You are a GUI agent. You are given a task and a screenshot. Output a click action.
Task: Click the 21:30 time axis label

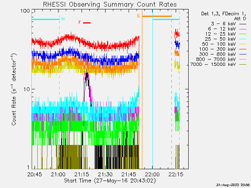pyautogui.click(x=105, y=174)
